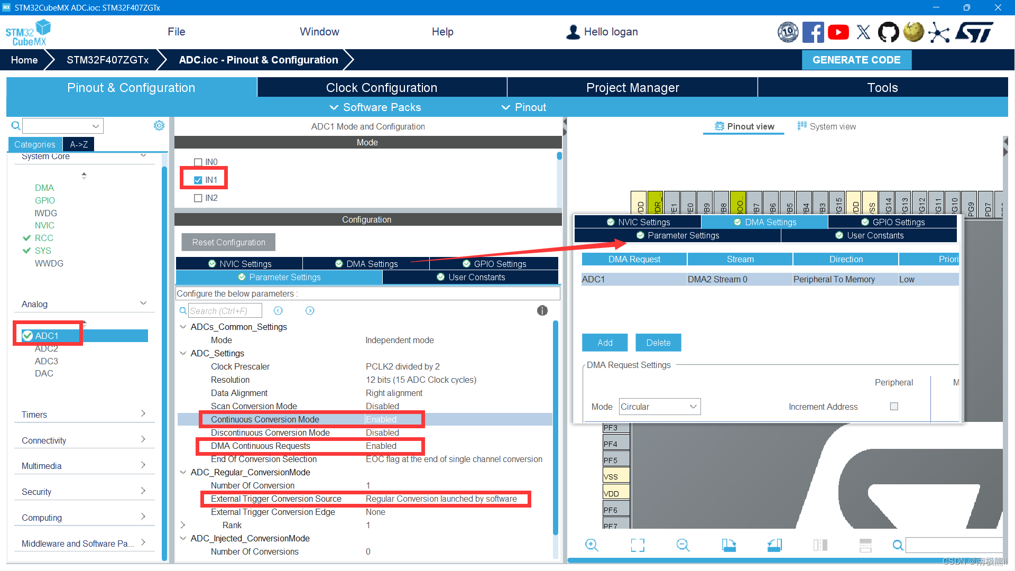This screenshot has height=571, width=1015.
Task: Click the parameter search field
Action: point(225,311)
